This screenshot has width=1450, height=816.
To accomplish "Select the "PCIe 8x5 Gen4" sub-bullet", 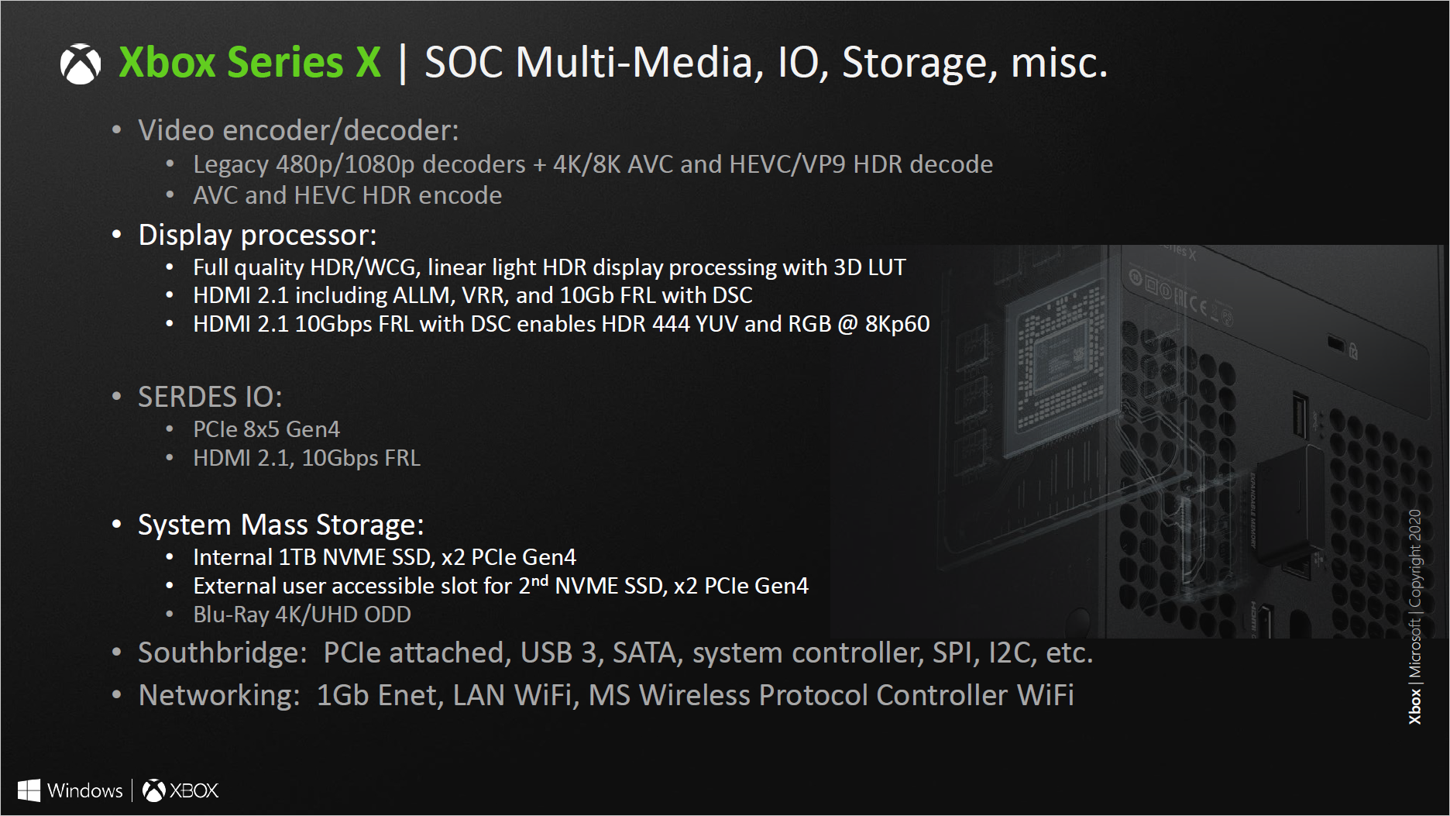I will click(266, 429).
